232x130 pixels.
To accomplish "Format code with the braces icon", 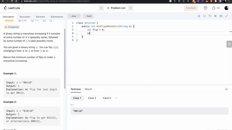I will click(204, 16).
